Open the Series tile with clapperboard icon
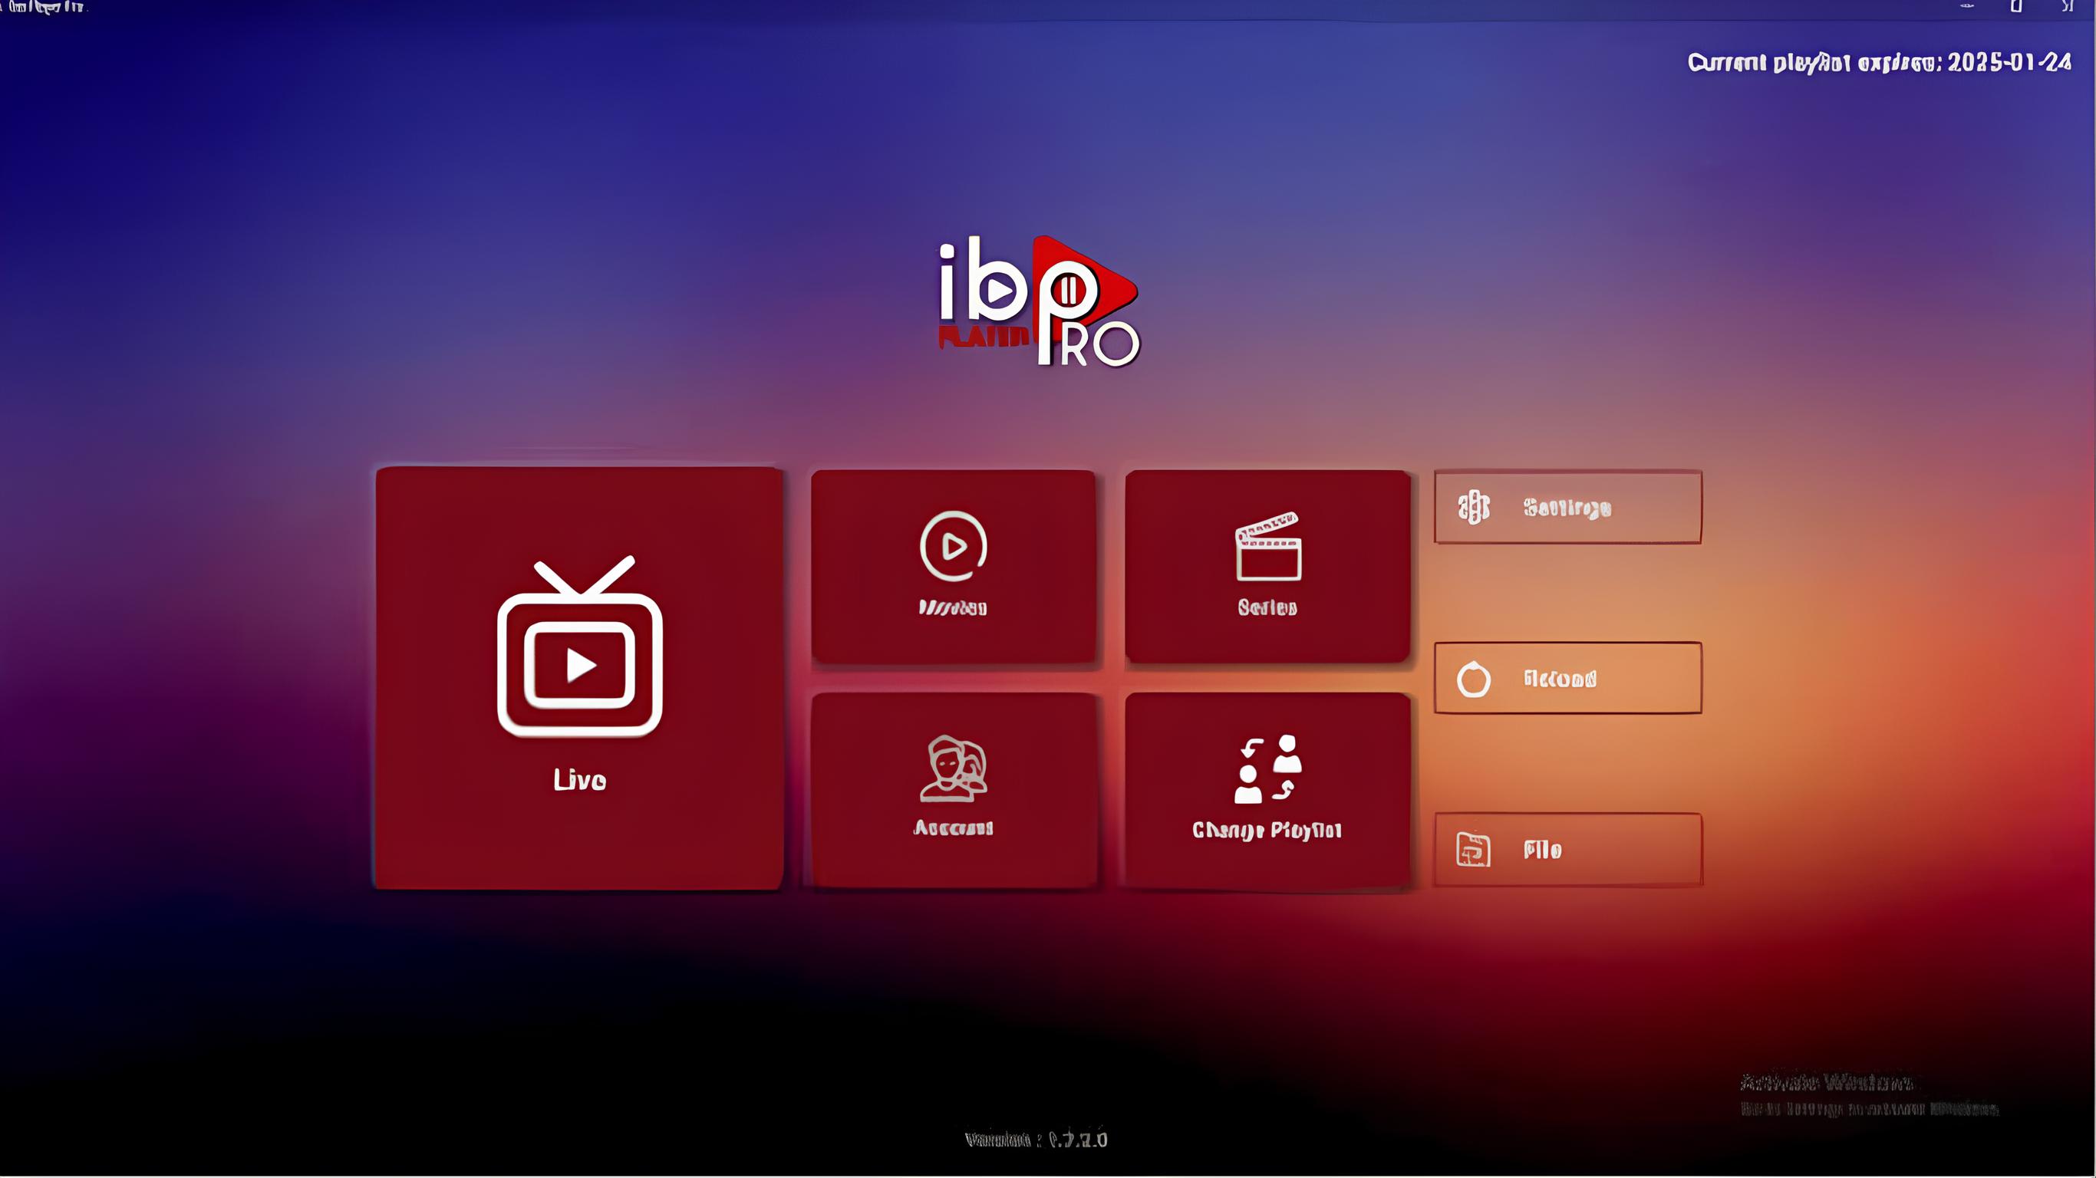Viewport: 2096px width, 1178px height. coord(1267,566)
